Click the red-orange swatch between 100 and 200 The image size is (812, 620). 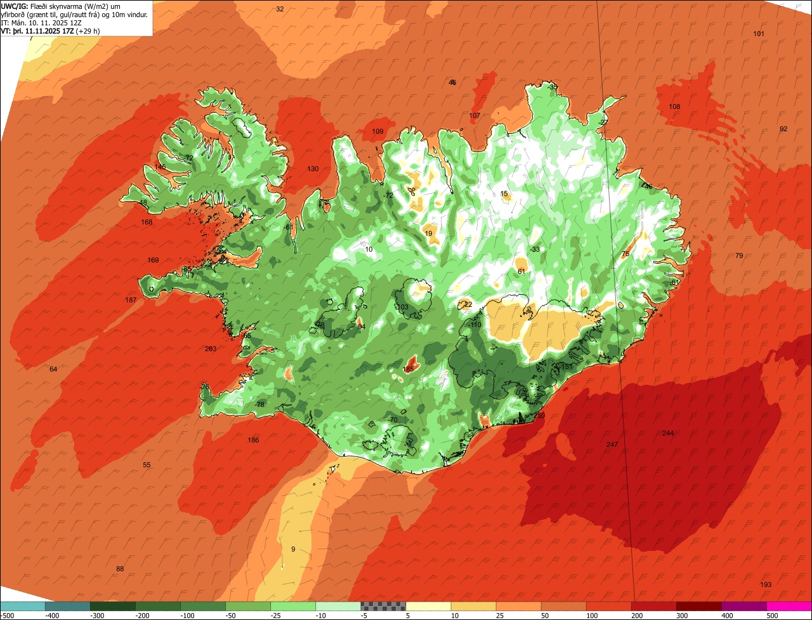[608, 606]
